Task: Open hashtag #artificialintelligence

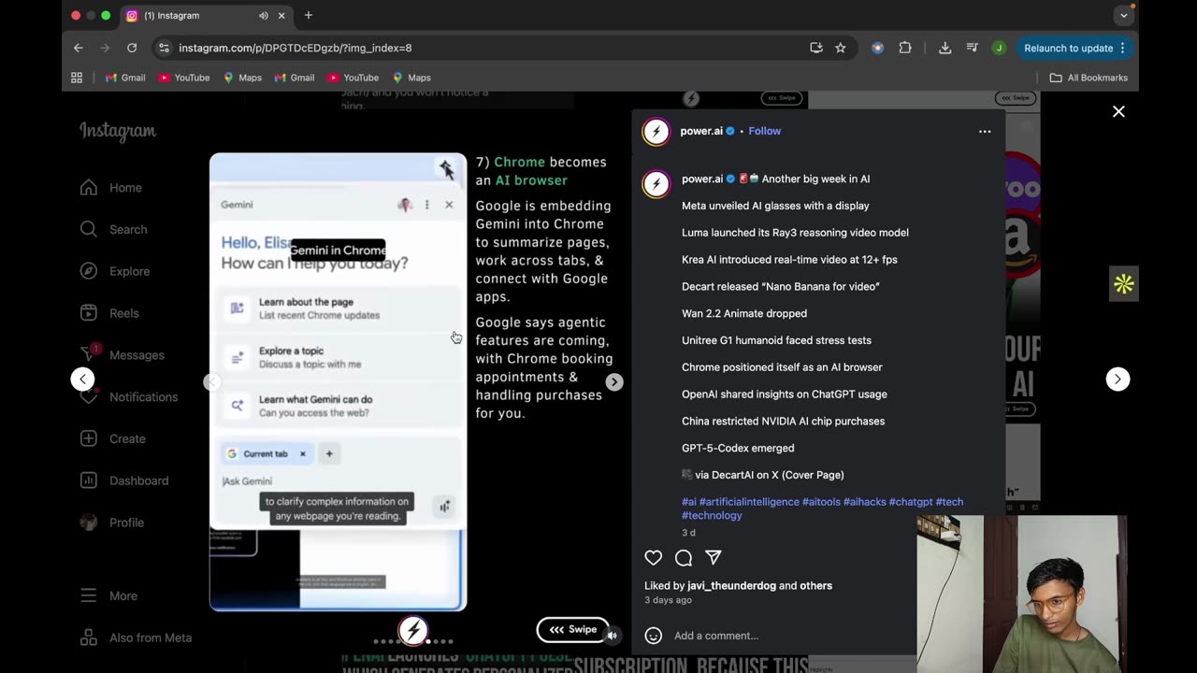Action: click(x=749, y=502)
